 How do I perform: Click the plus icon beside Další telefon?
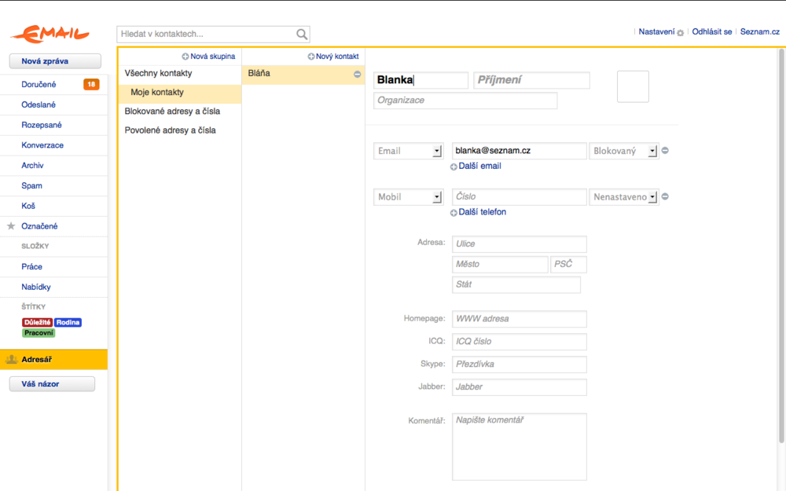tap(454, 213)
